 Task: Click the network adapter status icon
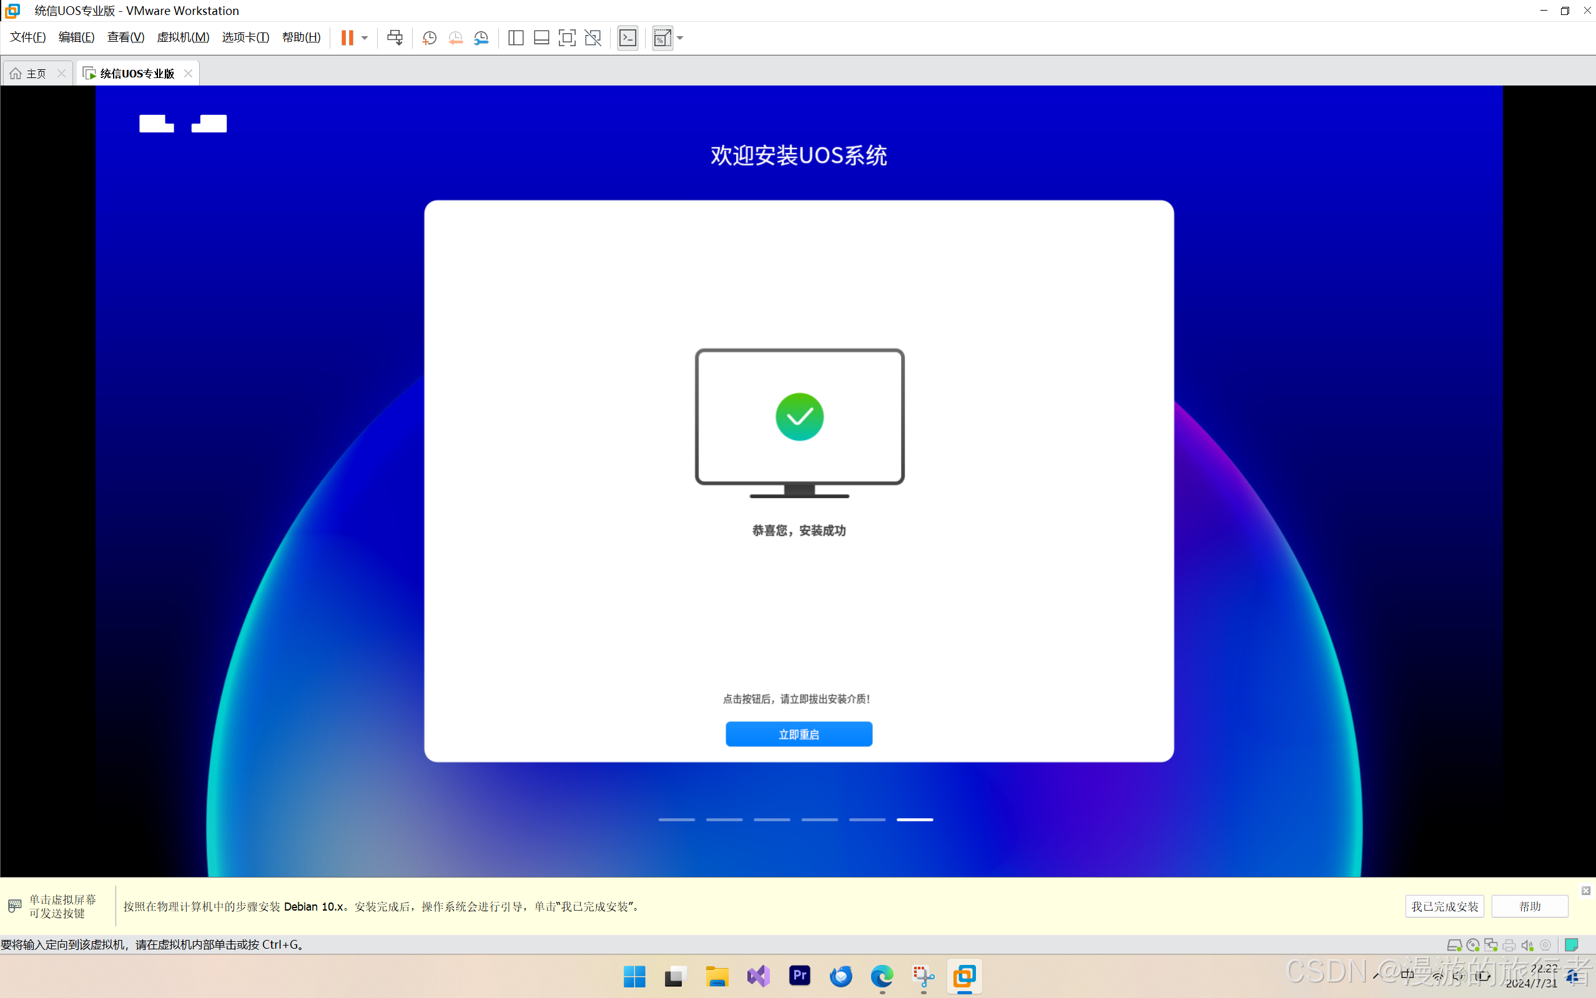1490,945
